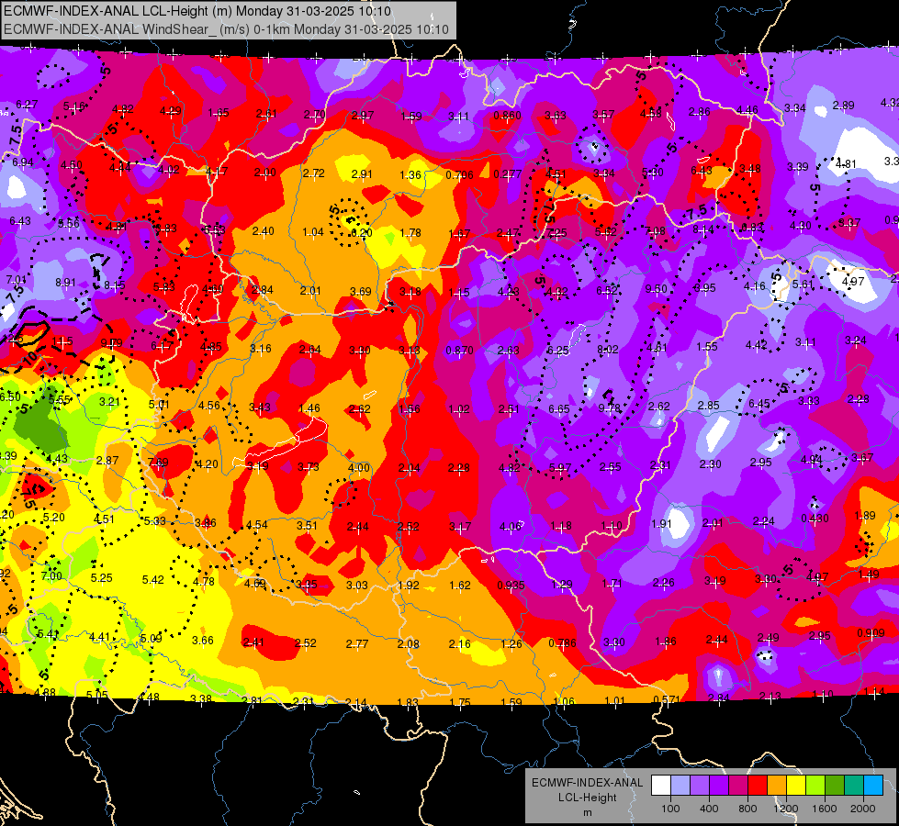Click the legend scale value '400'

point(709,809)
